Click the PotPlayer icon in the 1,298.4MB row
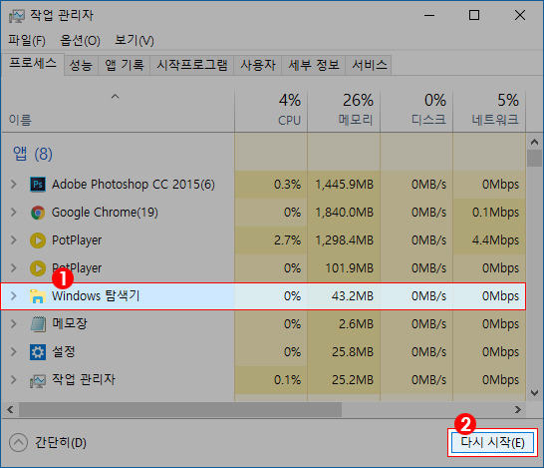Viewport: 544px width, 468px height. (38, 240)
